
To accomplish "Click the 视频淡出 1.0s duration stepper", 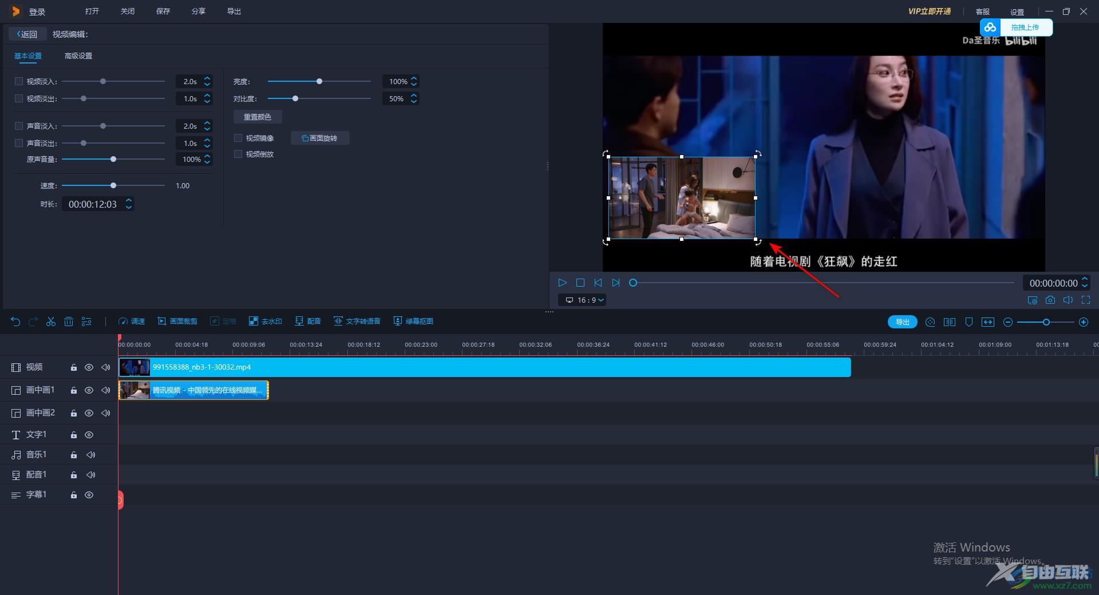I will click(x=207, y=98).
